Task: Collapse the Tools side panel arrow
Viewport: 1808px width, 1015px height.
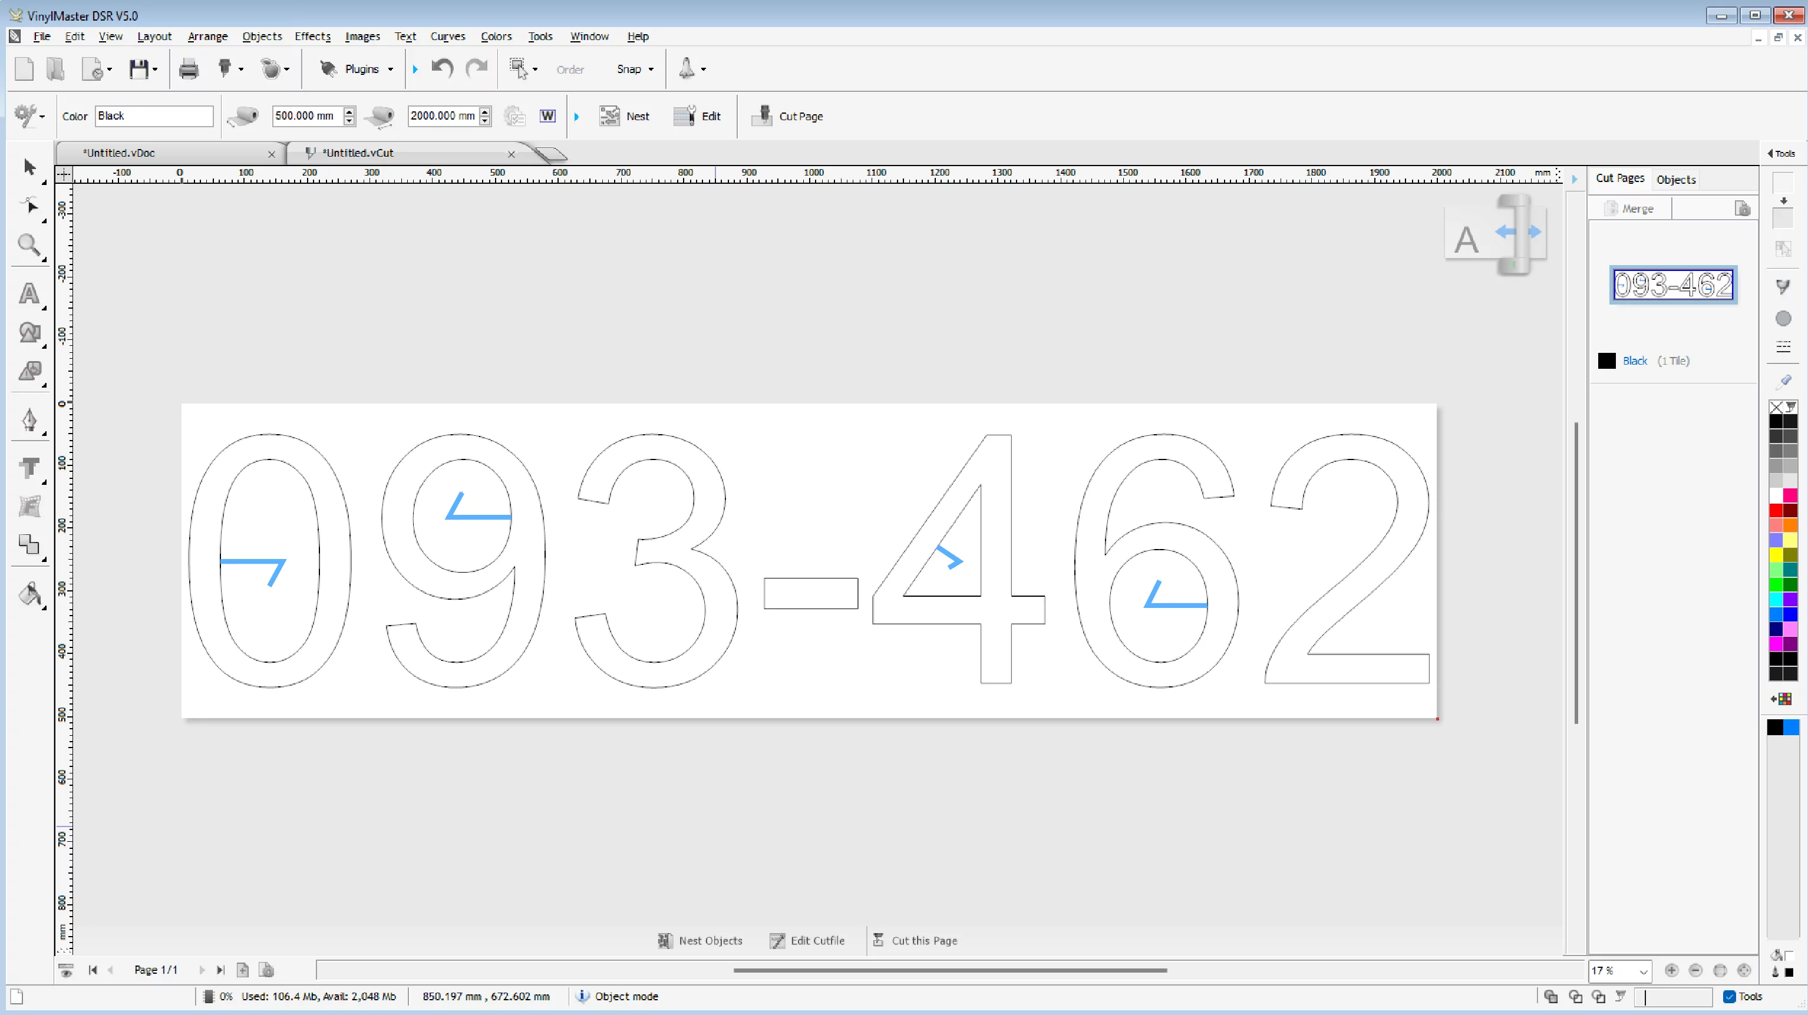Action: tap(1770, 154)
